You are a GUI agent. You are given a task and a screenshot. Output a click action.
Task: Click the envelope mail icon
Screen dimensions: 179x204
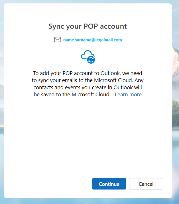click(x=58, y=40)
